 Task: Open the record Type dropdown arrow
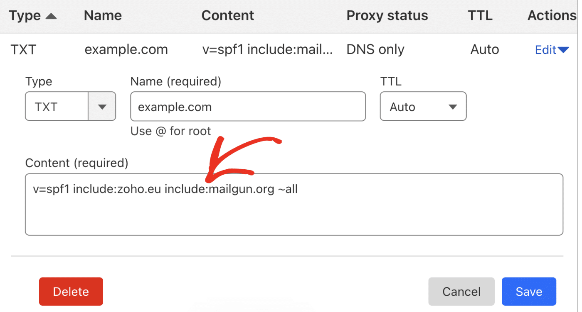tap(102, 107)
